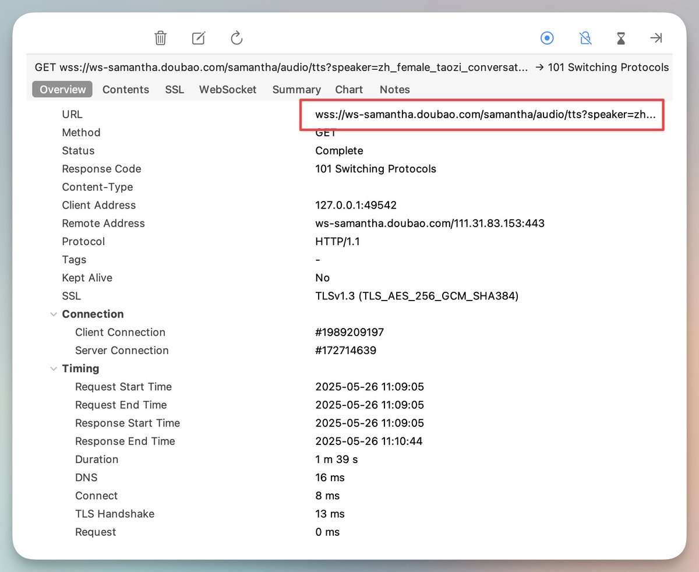
Task: Click the Request End Time row label
Action: point(121,405)
